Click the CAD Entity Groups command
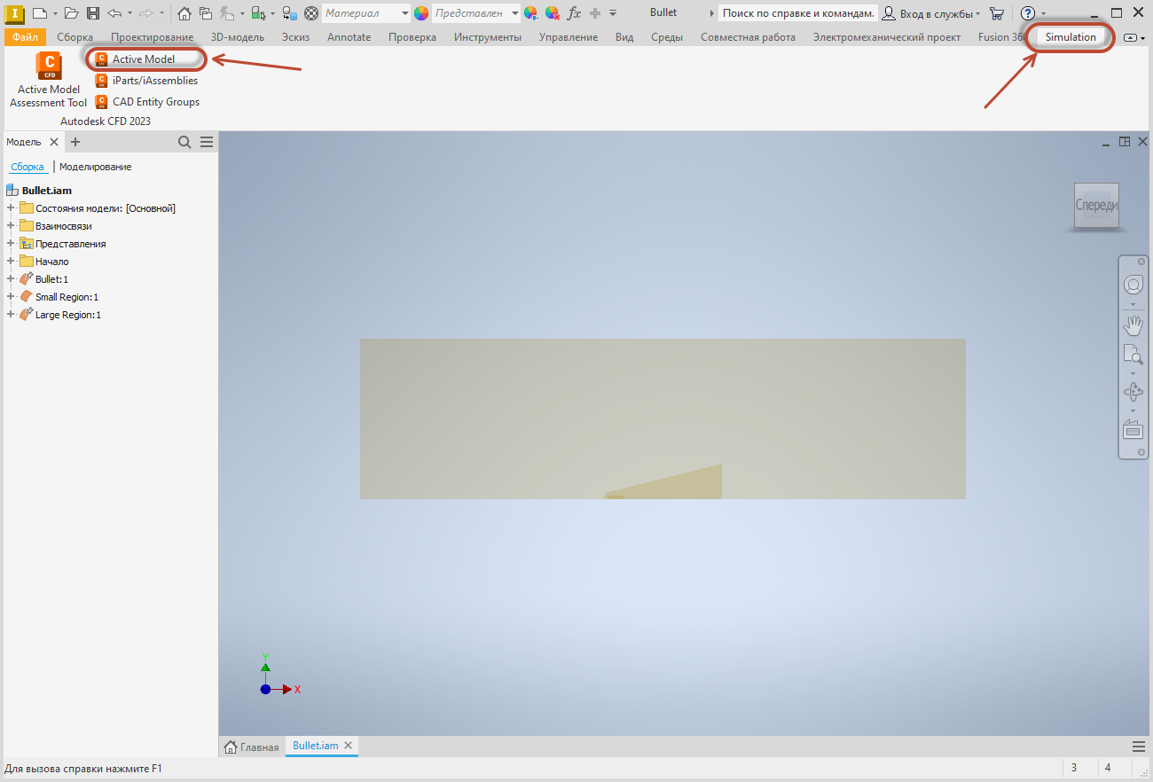Screen dimensions: 1153x782 coord(148,102)
